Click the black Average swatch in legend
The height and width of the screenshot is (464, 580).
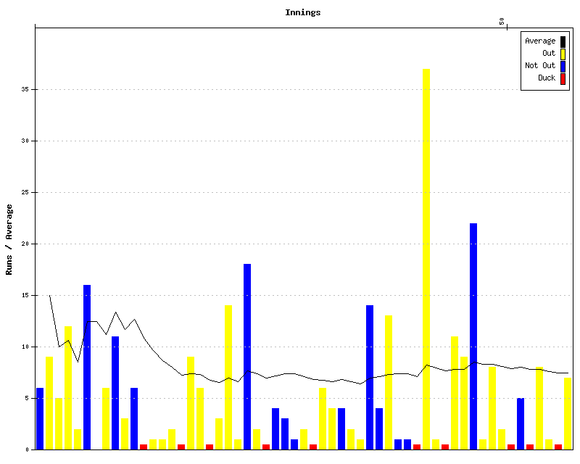tap(563, 41)
